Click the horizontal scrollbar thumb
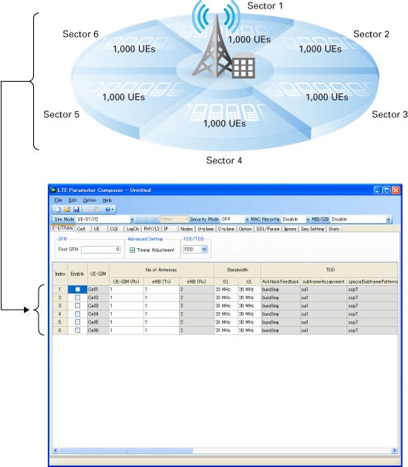 pyautogui.click(x=126, y=450)
